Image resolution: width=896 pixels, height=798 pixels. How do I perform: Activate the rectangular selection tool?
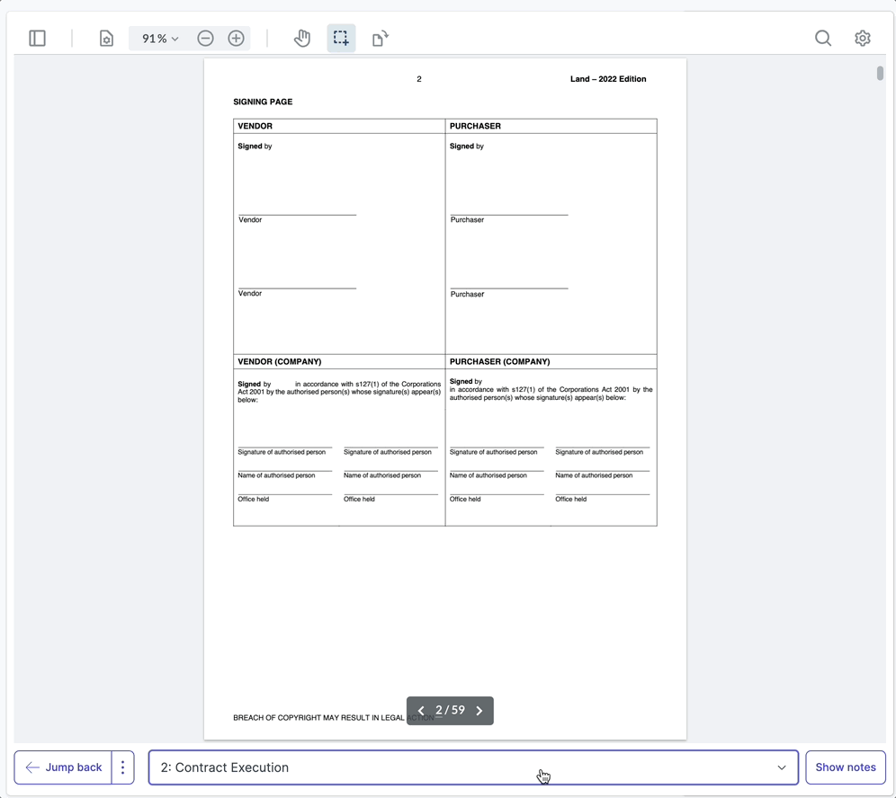341,39
